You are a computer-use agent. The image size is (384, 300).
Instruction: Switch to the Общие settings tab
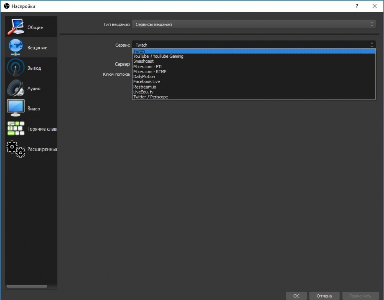point(31,27)
